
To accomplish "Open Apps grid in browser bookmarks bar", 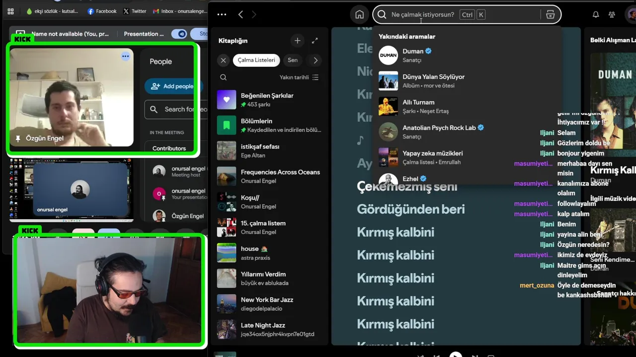I will (x=10, y=11).
